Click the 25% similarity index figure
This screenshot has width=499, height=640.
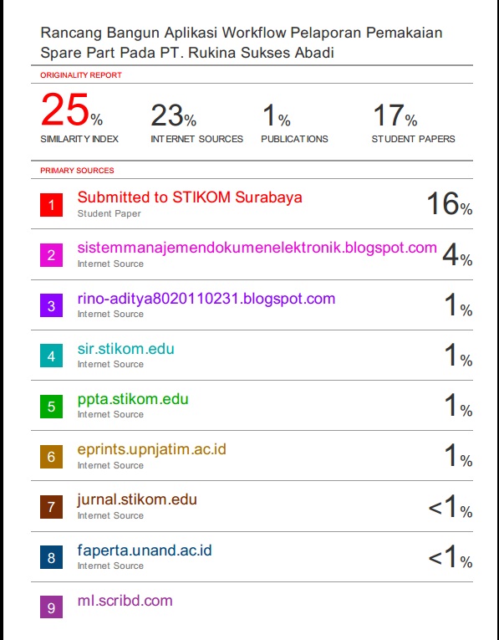(x=72, y=110)
